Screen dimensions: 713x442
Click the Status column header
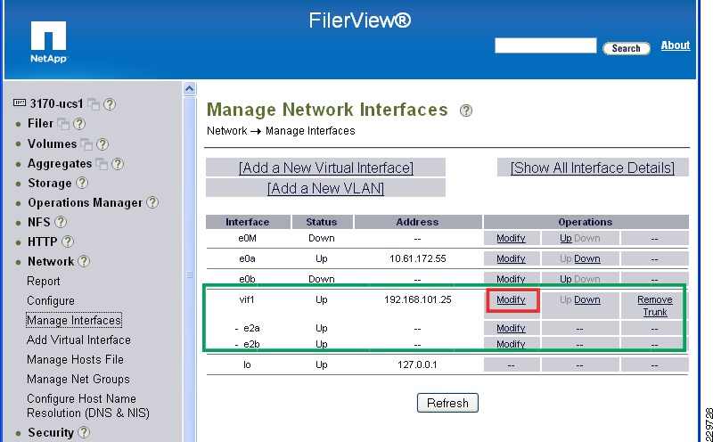(x=322, y=222)
